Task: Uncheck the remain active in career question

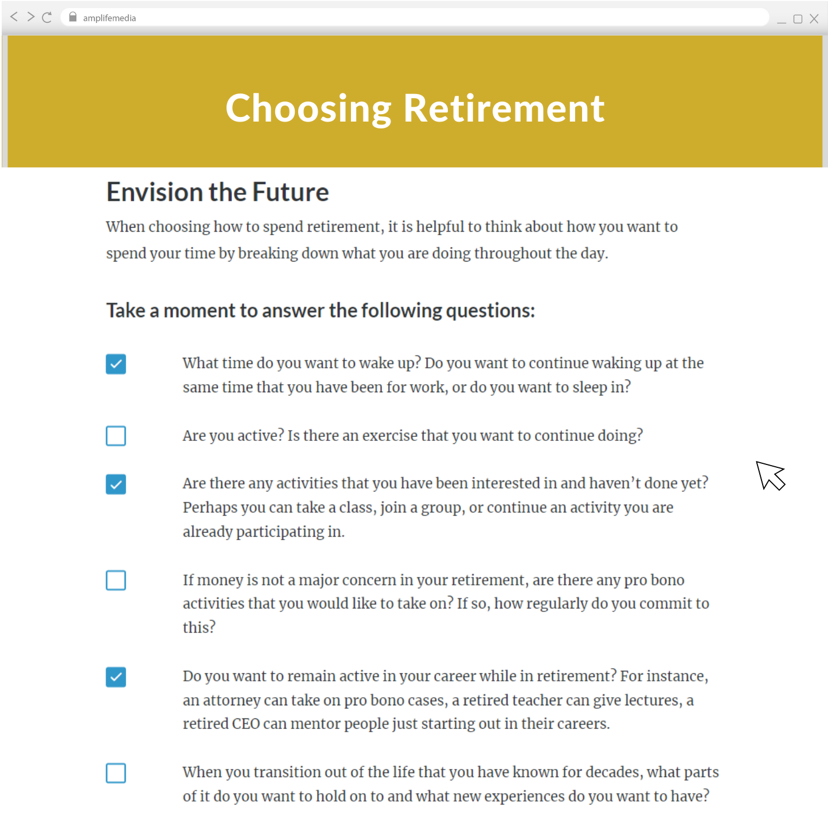Action: tap(115, 677)
